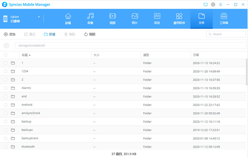Select the anvSyncDroid folder name
The height and width of the screenshot is (158, 248).
coord(31,113)
